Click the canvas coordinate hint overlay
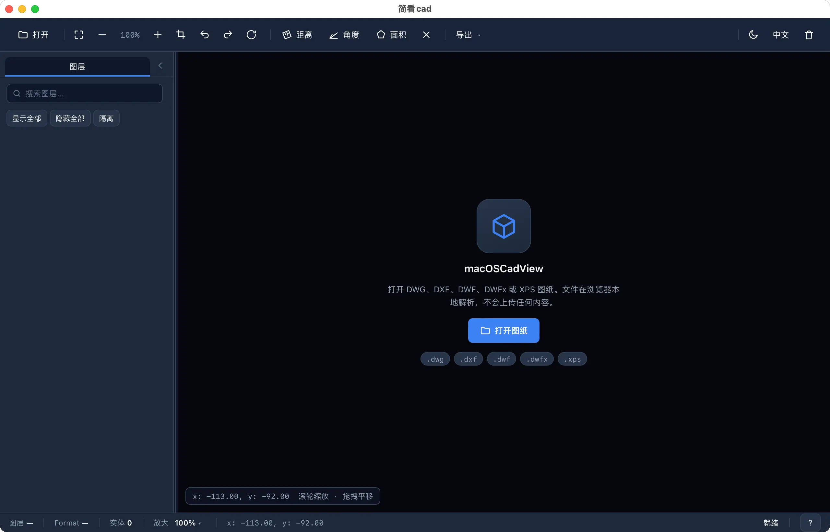Screen dimensions: 830x532 283,496
